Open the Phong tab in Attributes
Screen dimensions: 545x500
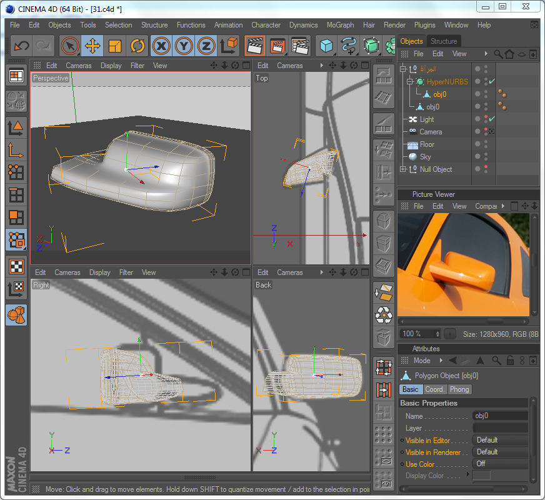[459, 389]
